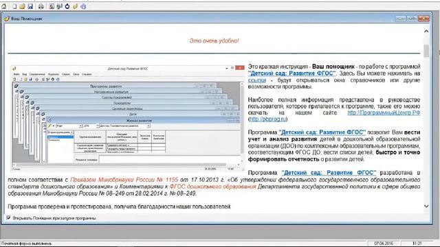
Task: Click the Ваш Помощник window title icon
Action: click(x=7, y=19)
